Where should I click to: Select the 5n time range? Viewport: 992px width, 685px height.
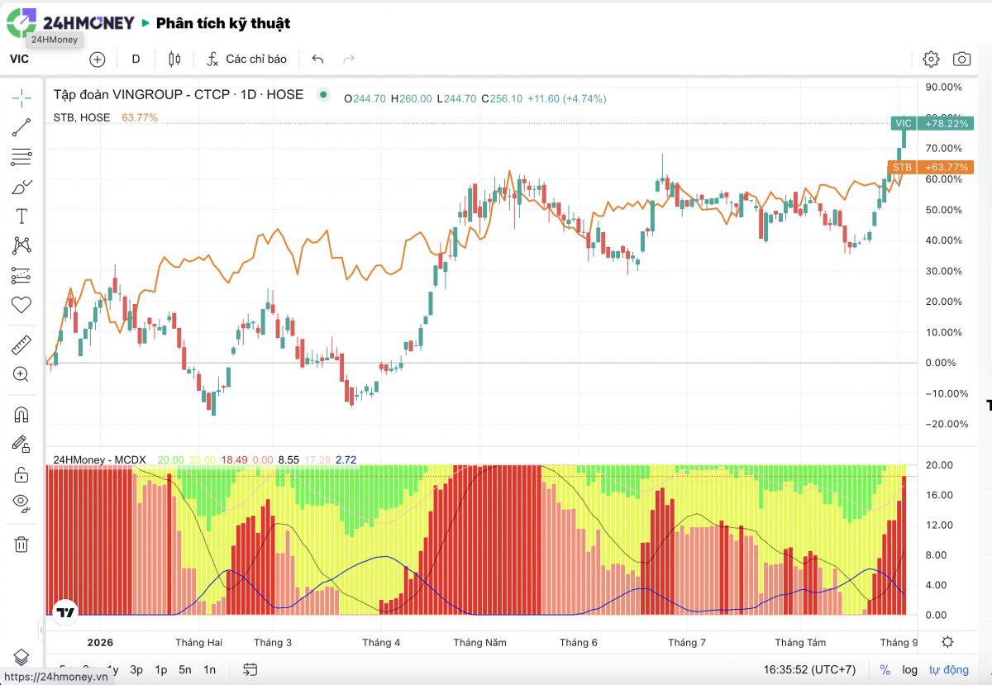pos(185,669)
